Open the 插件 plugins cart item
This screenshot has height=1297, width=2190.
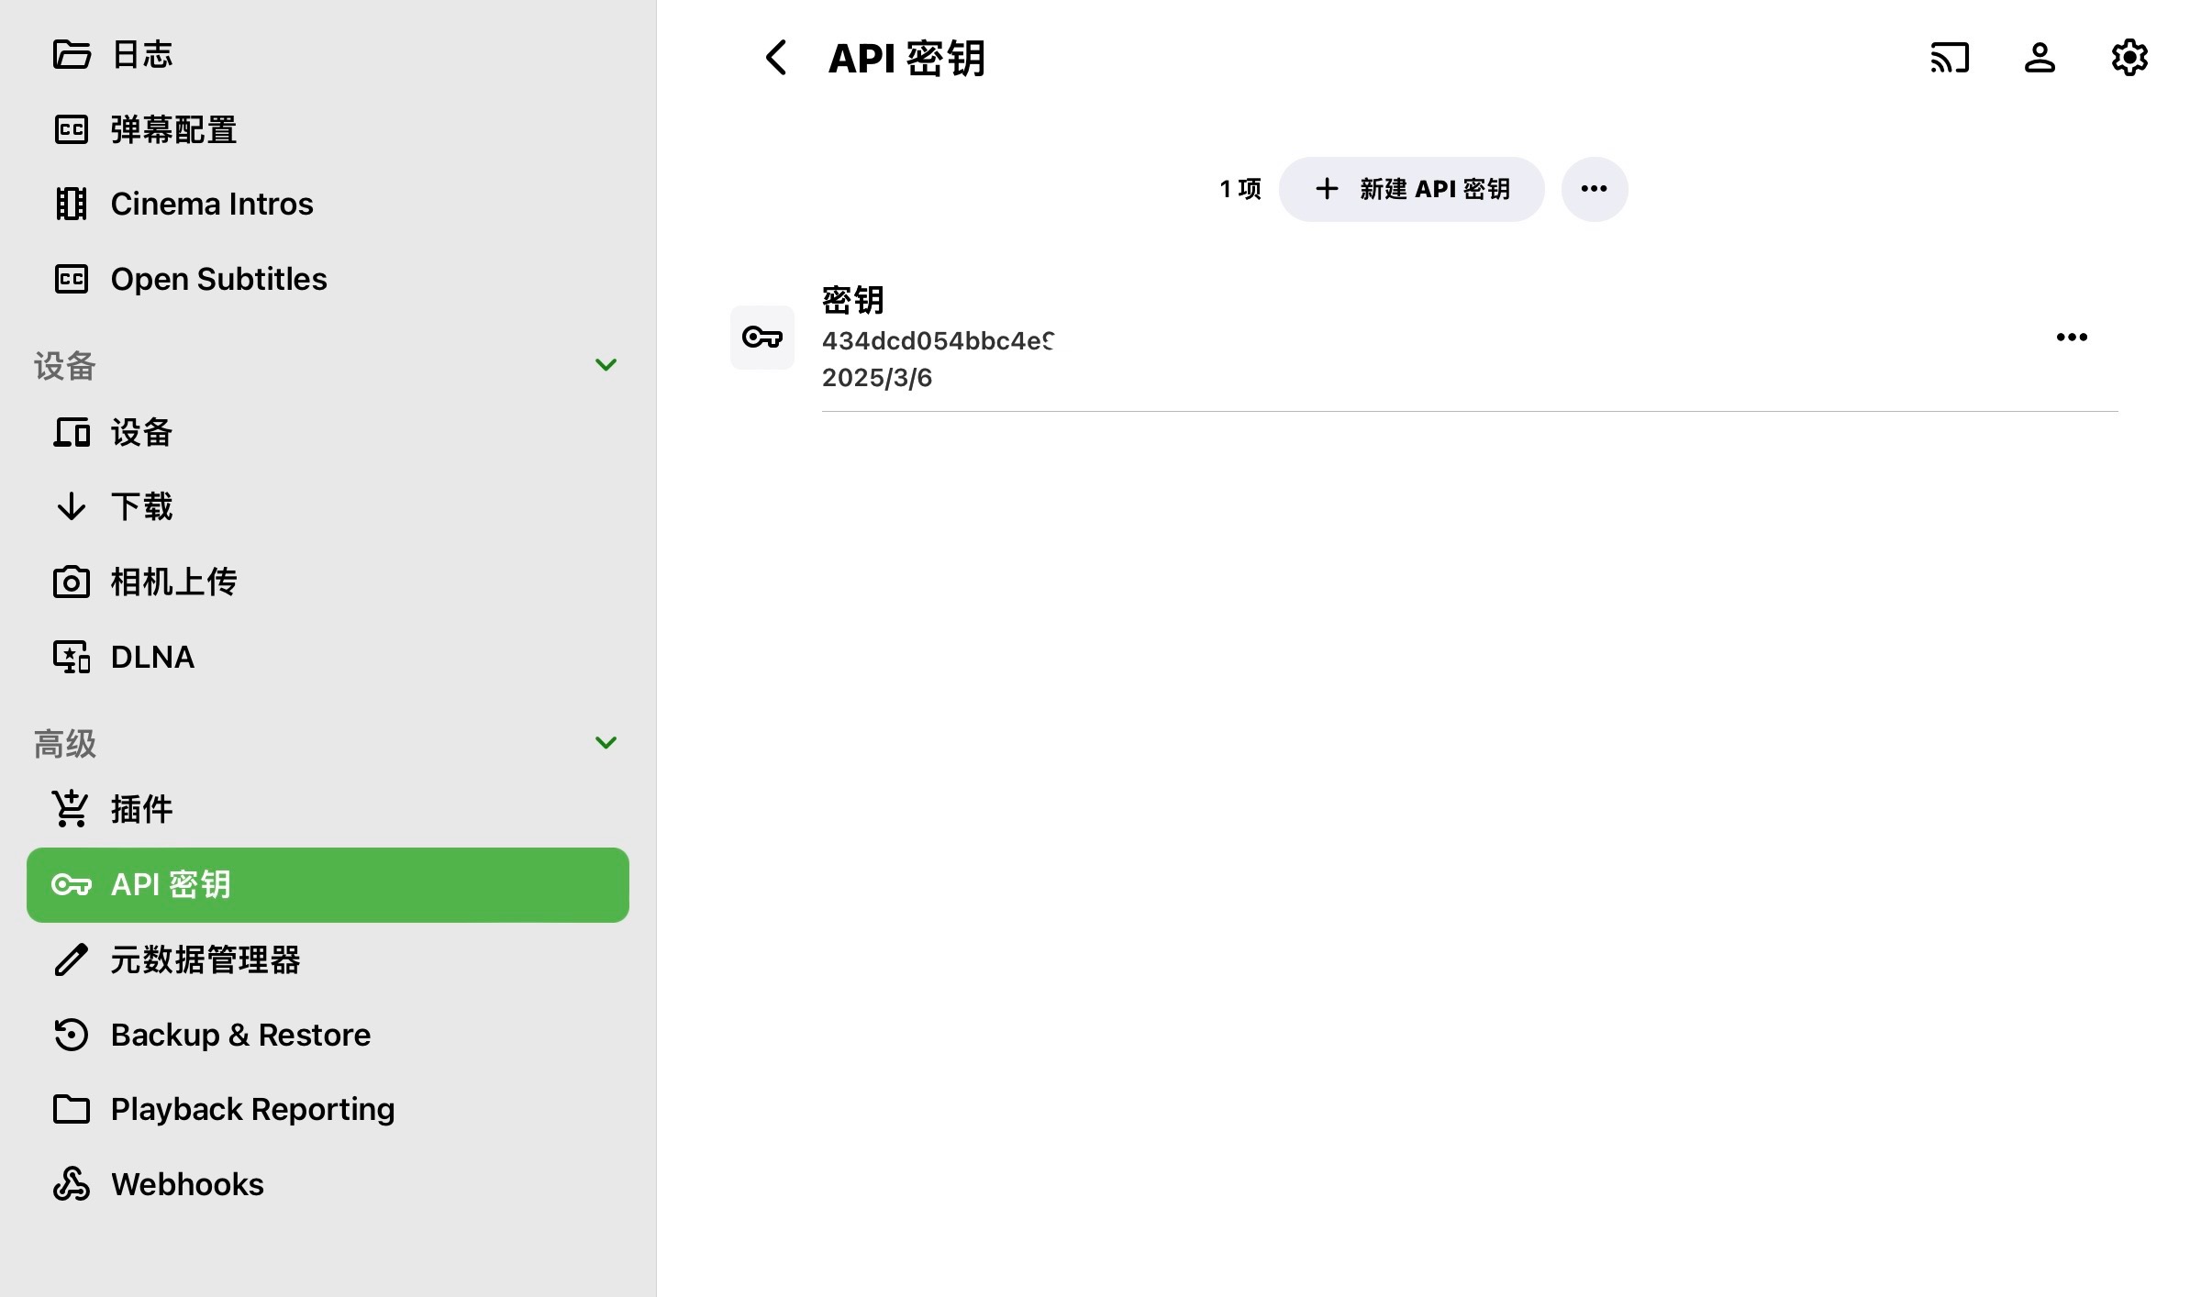point(141,809)
